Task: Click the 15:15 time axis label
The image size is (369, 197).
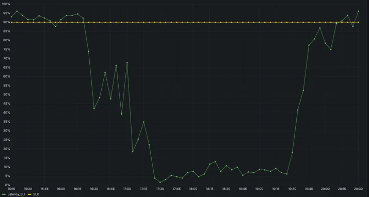Action: (x=11, y=189)
